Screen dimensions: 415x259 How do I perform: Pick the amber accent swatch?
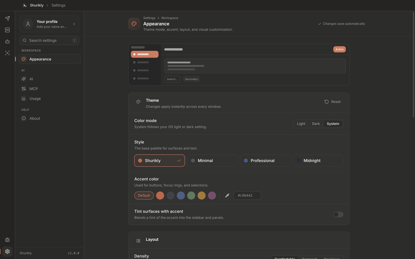(202, 196)
